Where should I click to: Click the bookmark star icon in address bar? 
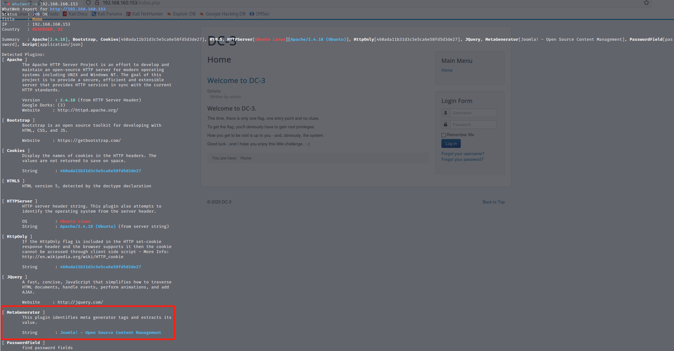(646, 3)
